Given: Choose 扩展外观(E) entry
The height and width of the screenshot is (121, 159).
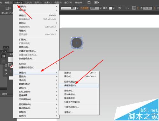Looking at the screenshot, I should [36, 43].
